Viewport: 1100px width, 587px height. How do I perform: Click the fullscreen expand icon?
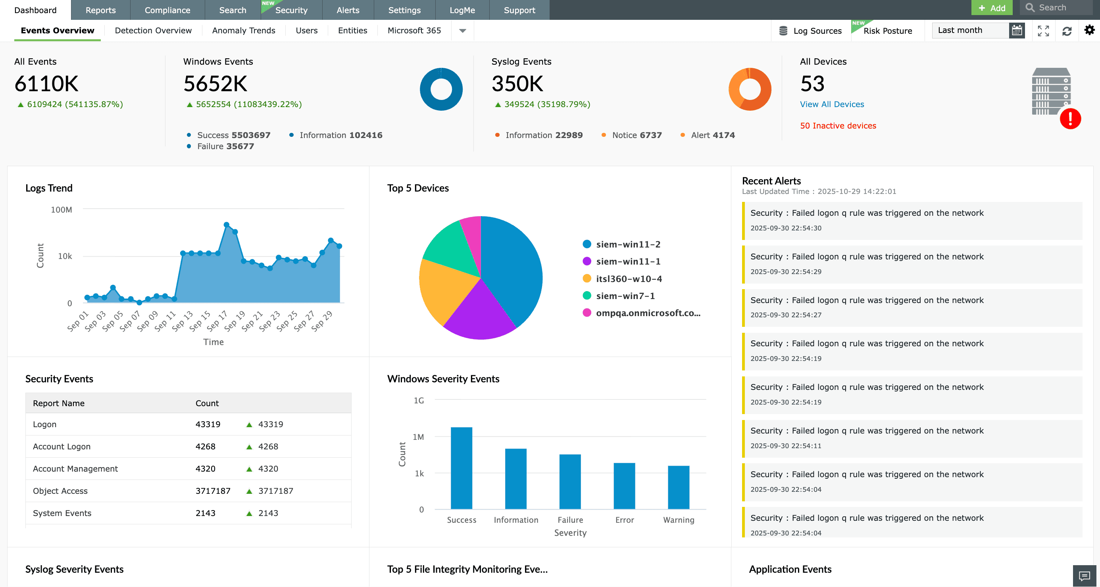point(1043,31)
